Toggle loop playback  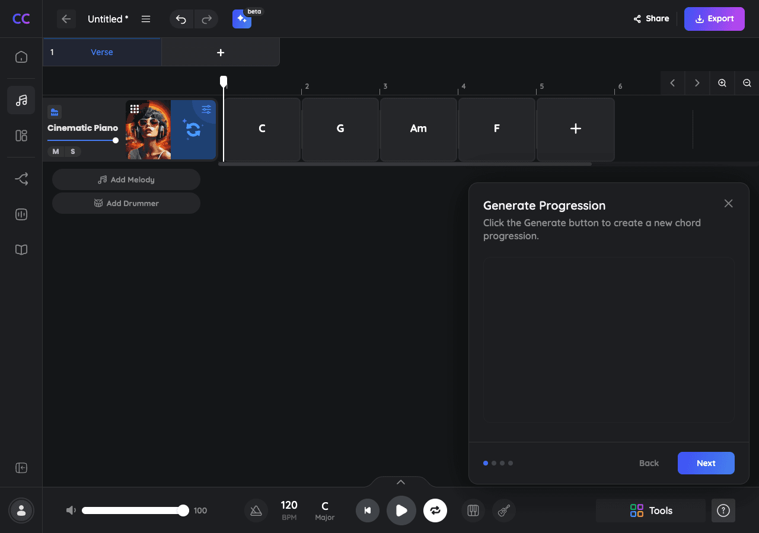(435, 510)
